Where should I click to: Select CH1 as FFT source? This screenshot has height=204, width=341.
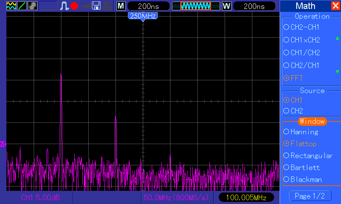click(x=293, y=100)
